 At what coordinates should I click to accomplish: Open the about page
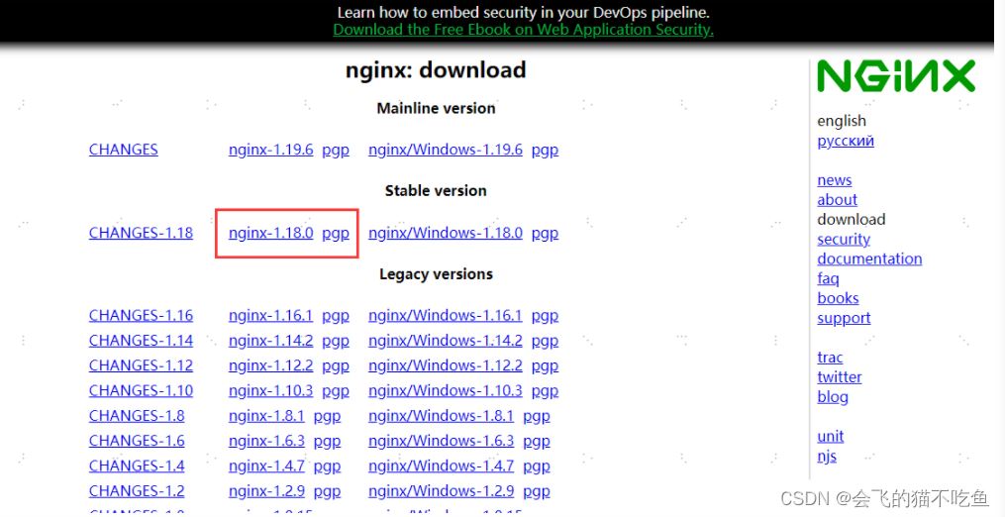point(837,199)
